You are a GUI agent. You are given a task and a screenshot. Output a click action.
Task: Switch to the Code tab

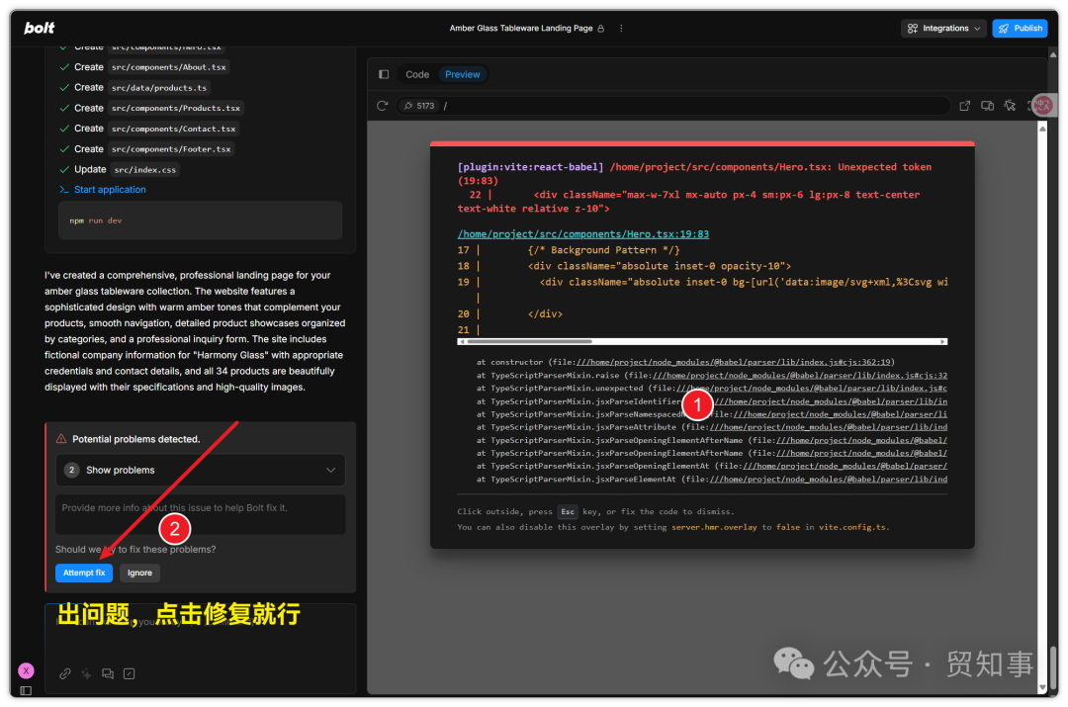point(417,74)
